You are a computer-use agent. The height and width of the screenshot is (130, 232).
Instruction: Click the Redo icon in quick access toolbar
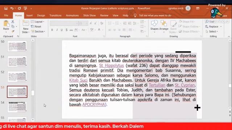[19, 8]
